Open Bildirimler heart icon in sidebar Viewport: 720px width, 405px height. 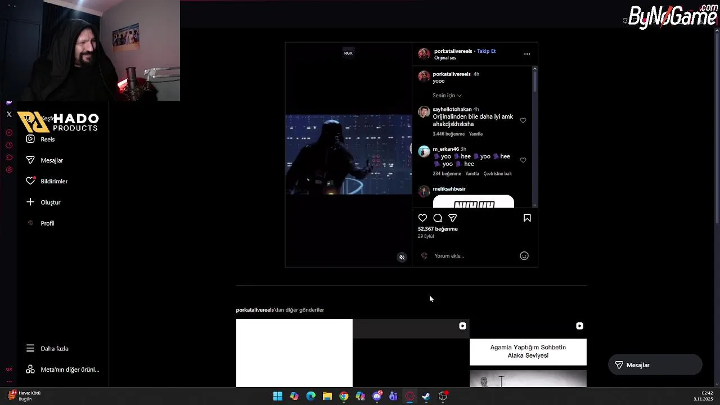coord(30,181)
